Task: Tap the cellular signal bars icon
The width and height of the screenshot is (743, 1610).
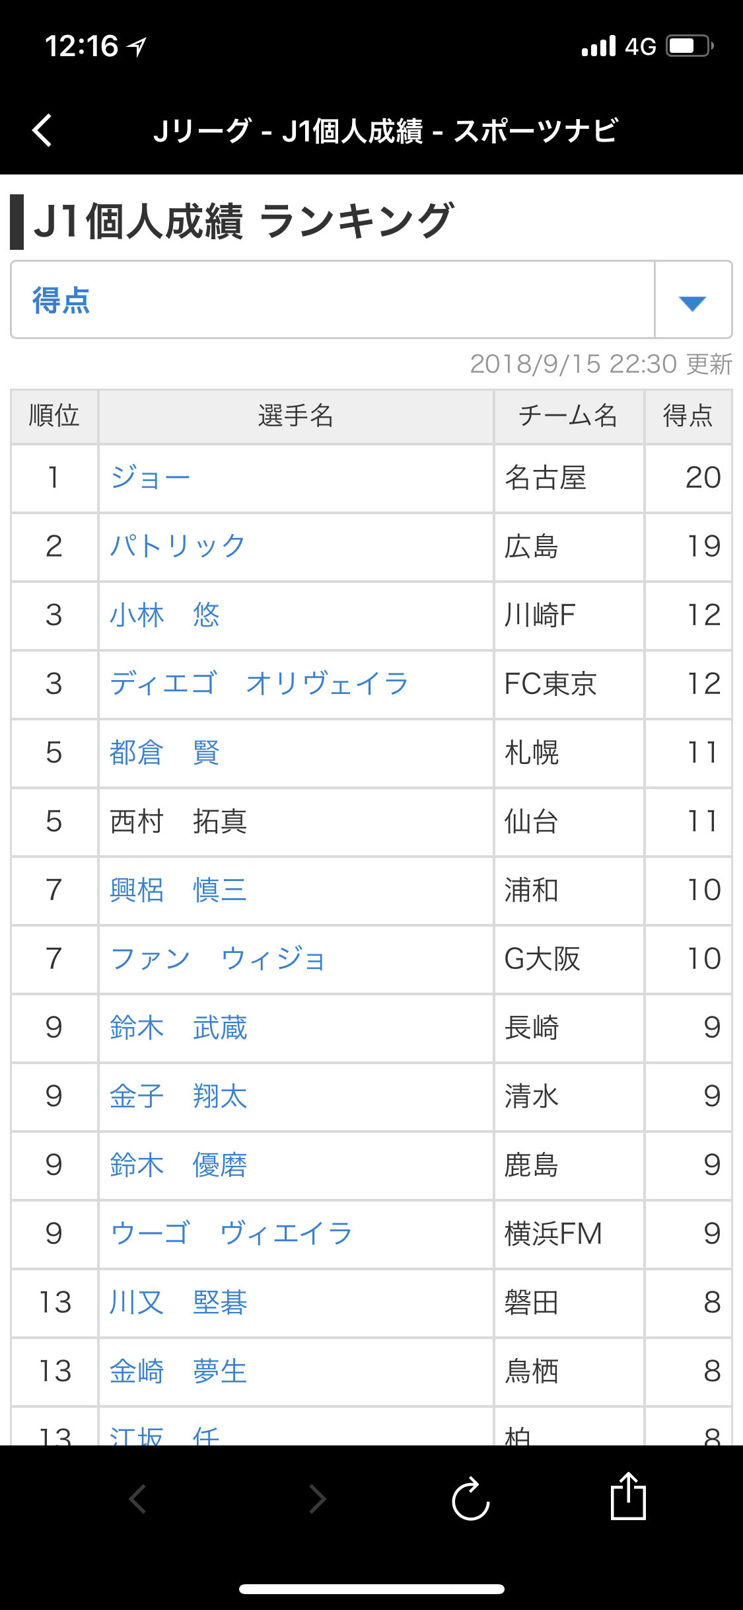Action: coord(598,46)
